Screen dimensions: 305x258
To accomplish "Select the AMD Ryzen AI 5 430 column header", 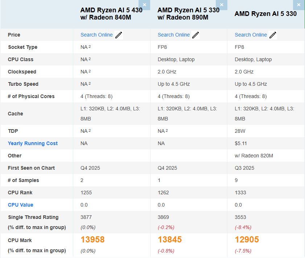I will [106, 14].
